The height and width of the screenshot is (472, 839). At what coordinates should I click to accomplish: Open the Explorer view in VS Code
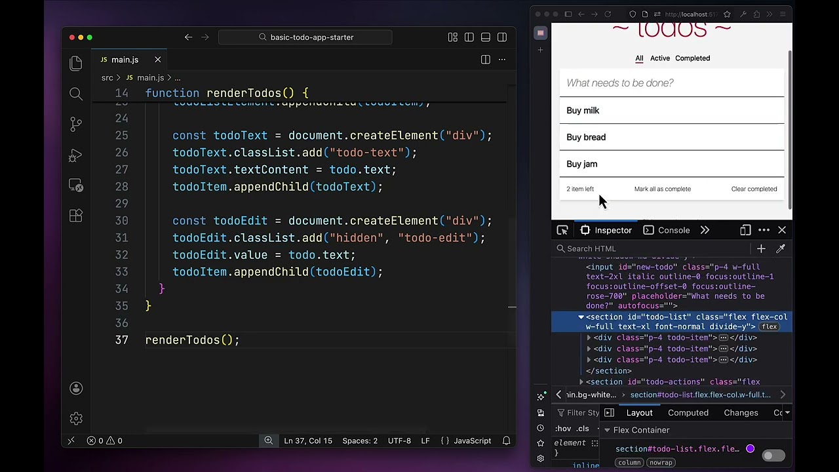[76, 63]
